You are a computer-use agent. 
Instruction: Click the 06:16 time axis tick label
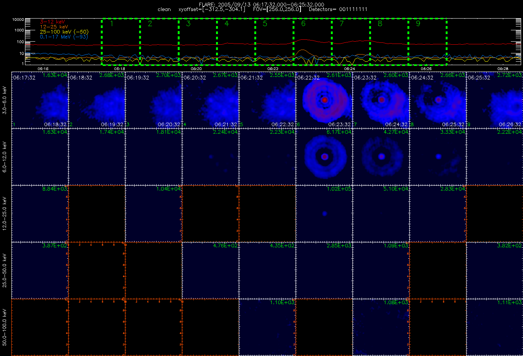coord(43,69)
